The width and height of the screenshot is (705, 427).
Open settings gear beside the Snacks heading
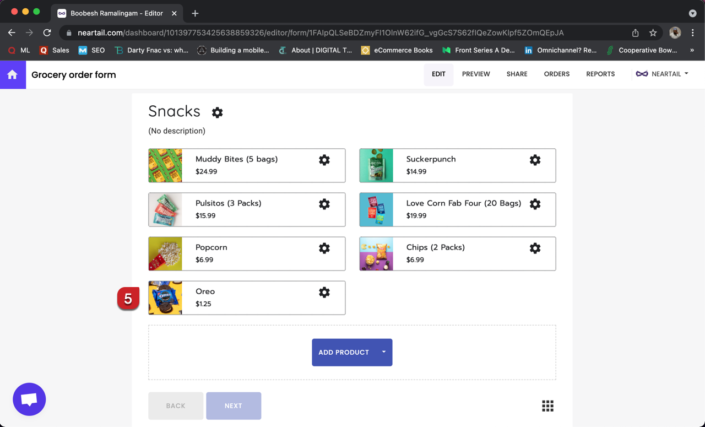217,112
